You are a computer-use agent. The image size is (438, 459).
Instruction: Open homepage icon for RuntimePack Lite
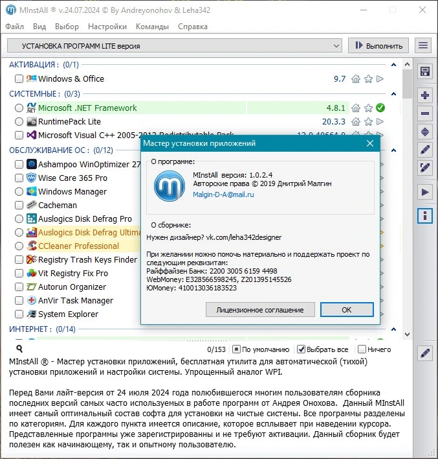[356, 121]
